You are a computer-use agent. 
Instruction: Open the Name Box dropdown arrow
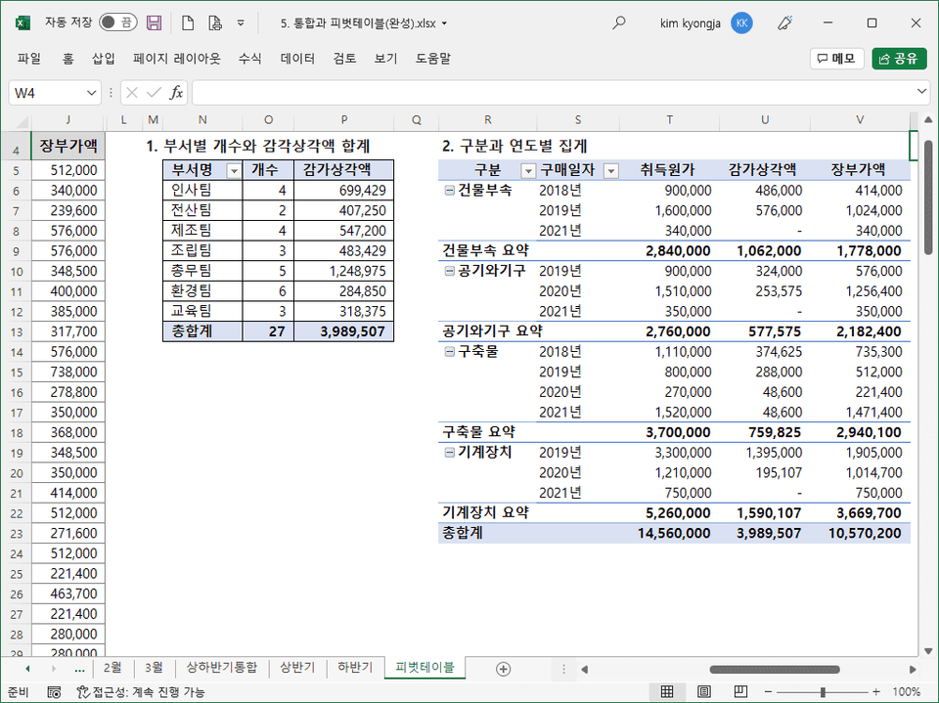click(x=91, y=93)
